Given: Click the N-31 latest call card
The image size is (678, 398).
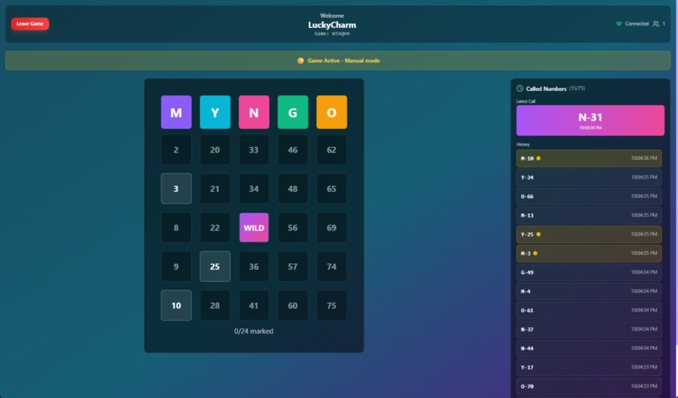Looking at the screenshot, I should coord(591,120).
